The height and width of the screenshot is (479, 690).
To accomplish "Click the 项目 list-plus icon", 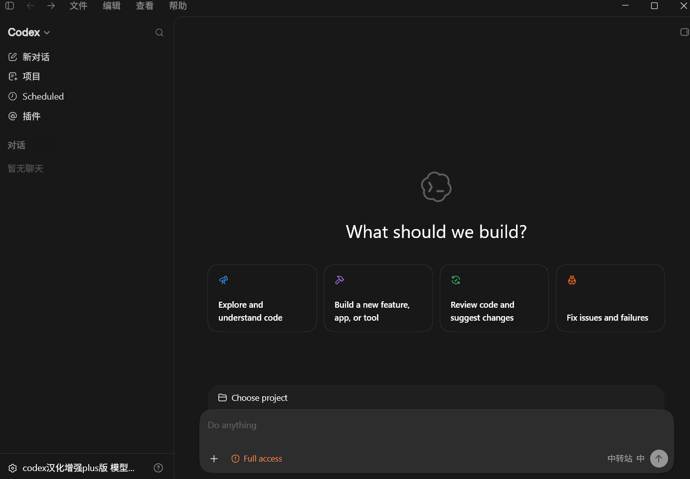I will [x=13, y=77].
